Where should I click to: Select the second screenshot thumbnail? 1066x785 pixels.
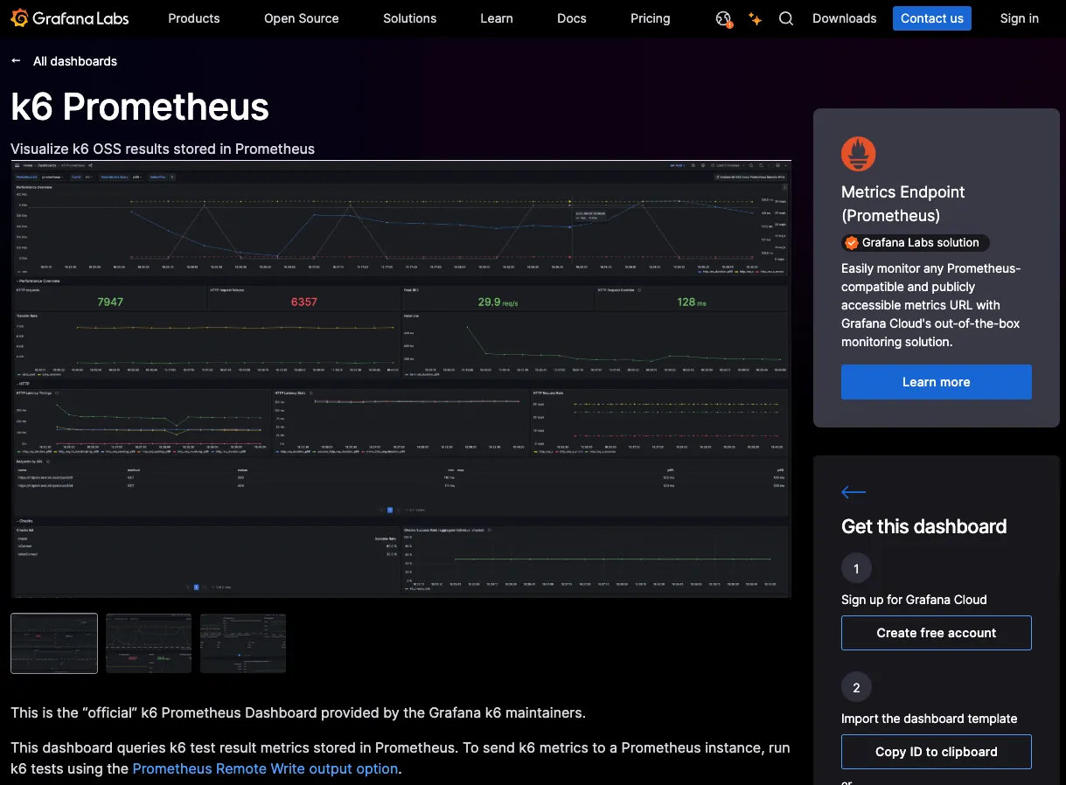149,643
